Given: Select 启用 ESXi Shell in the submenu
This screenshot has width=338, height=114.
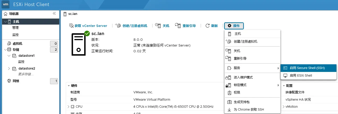Looking at the screenshot, I should pyautogui.click(x=301, y=76).
